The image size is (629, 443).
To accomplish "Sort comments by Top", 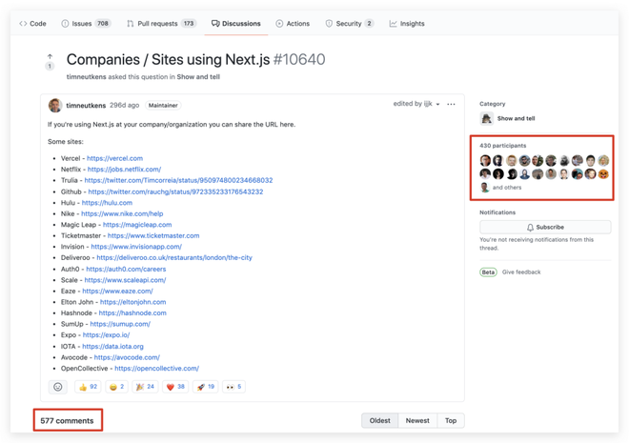I will 451,420.
